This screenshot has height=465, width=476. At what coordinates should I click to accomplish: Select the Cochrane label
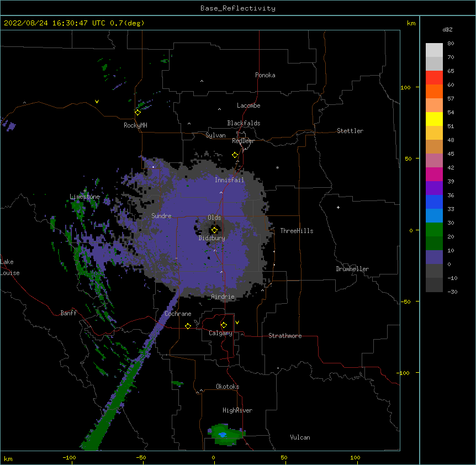tap(178, 314)
